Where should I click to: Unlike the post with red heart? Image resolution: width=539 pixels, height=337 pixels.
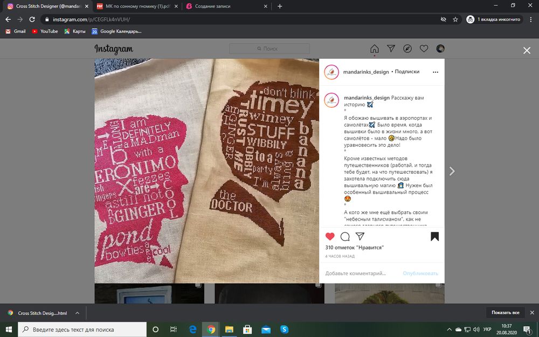click(x=330, y=236)
